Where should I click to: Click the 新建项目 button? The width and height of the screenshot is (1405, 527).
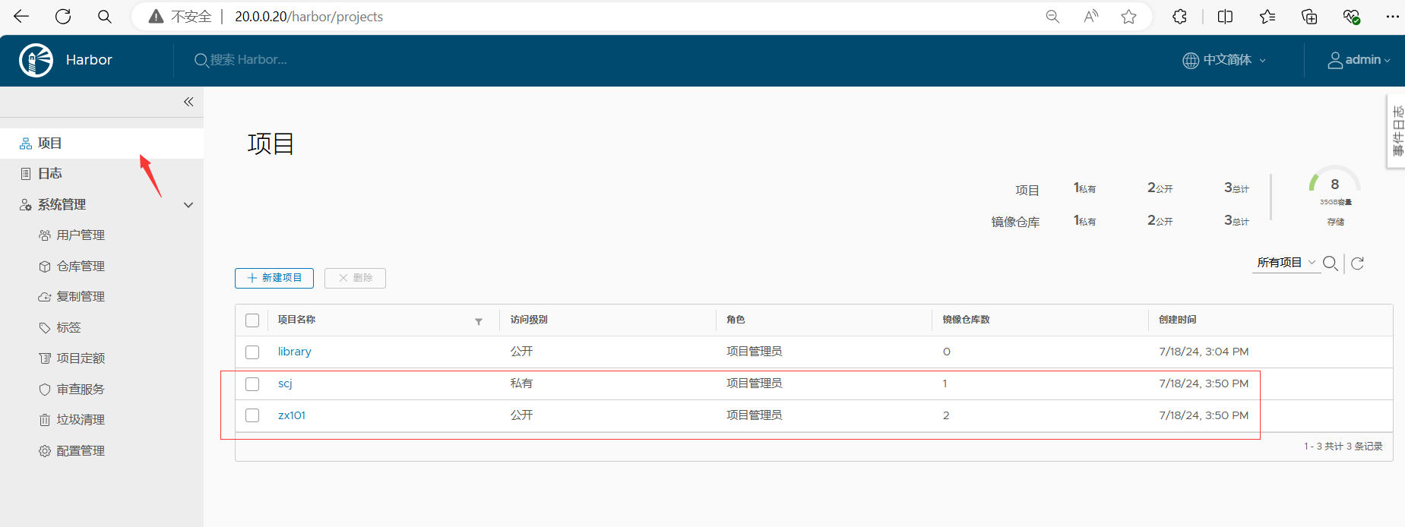[274, 278]
